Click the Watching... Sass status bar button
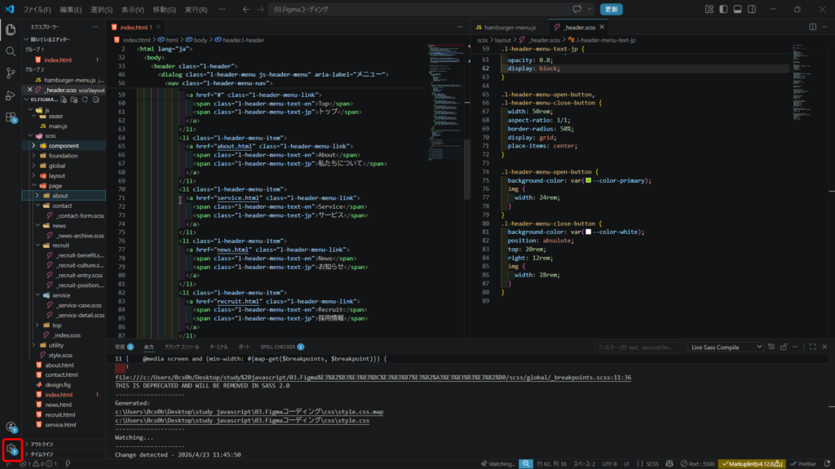 tap(496, 463)
